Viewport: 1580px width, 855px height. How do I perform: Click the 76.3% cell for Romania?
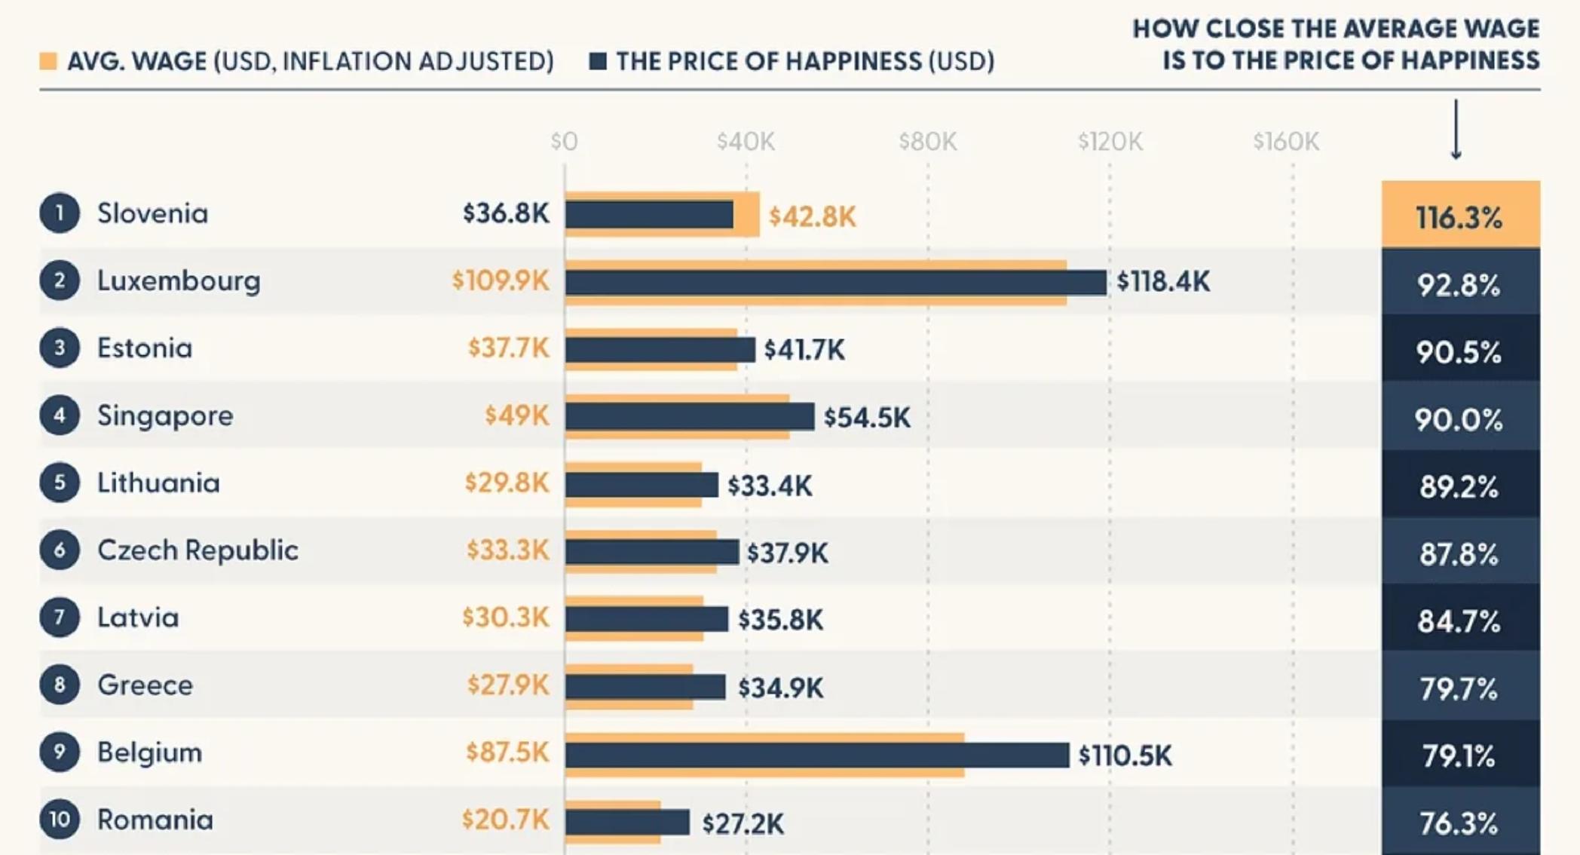[1461, 822]
